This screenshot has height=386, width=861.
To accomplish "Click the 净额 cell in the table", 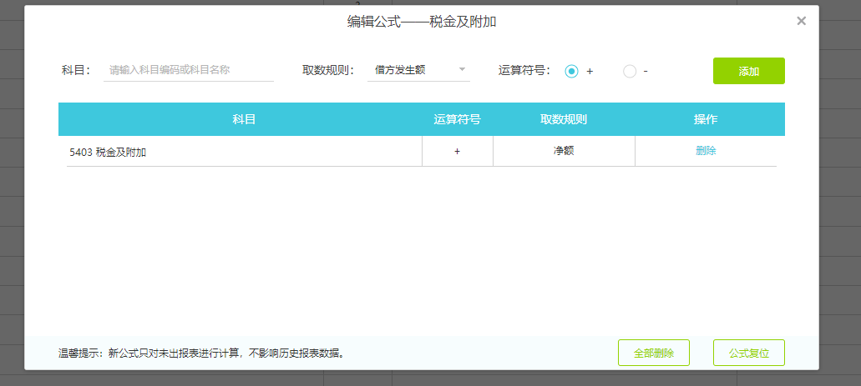I will pyautogui.click(x=564, y=152).
